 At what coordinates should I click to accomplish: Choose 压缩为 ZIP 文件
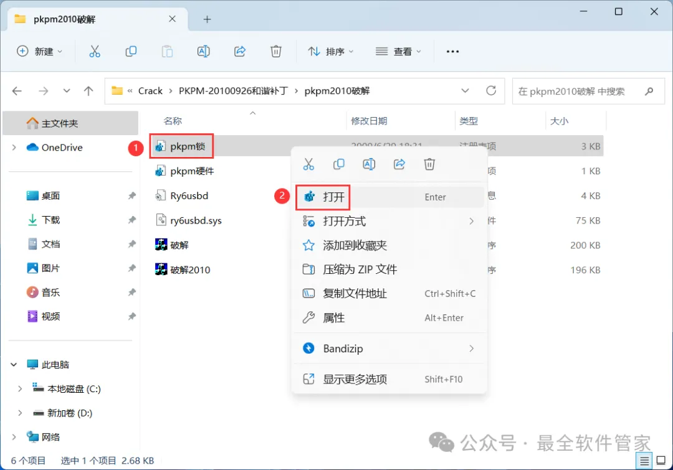tap(389, 270)
